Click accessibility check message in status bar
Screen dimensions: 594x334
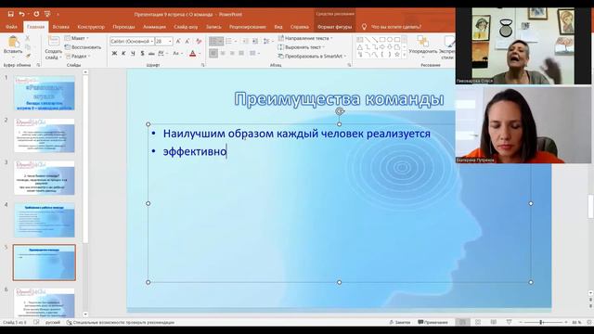point(121,322)
